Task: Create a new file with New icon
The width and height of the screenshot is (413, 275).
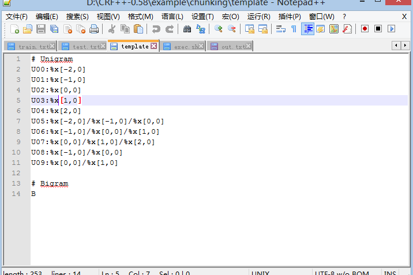Action: click(x=15, y=29)
